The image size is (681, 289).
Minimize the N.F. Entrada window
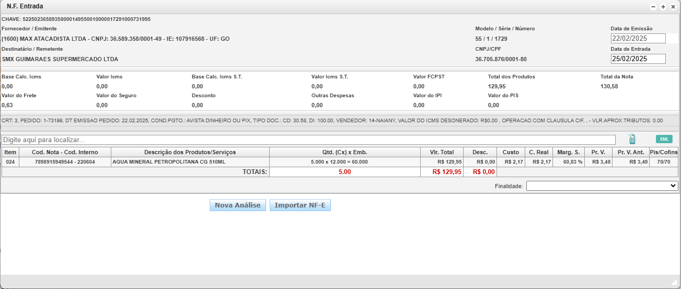click(653, 7)
